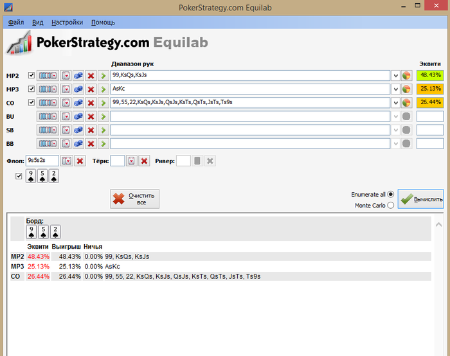Click CO equity value 26.44% orange box

coord(430,102)
